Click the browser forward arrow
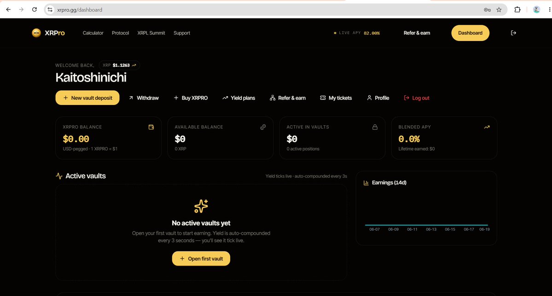This screenshot has height=296, width=552. click(x=21, y=10)
